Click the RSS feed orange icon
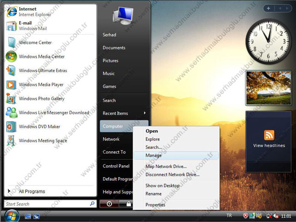 (269, 135)
